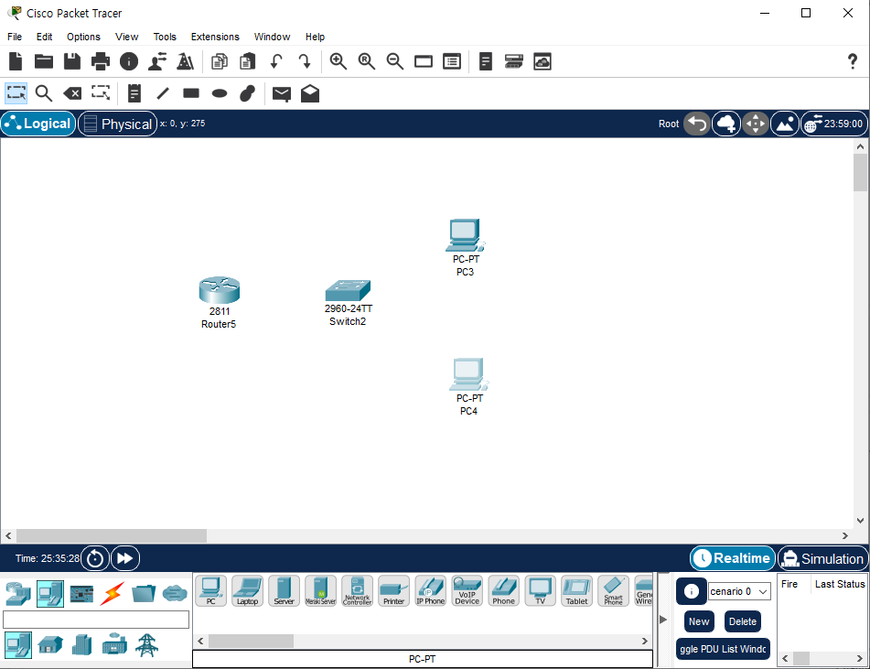Screen dimensions: 870x669
Task: Open the Options menu
Action: (84, 37)
